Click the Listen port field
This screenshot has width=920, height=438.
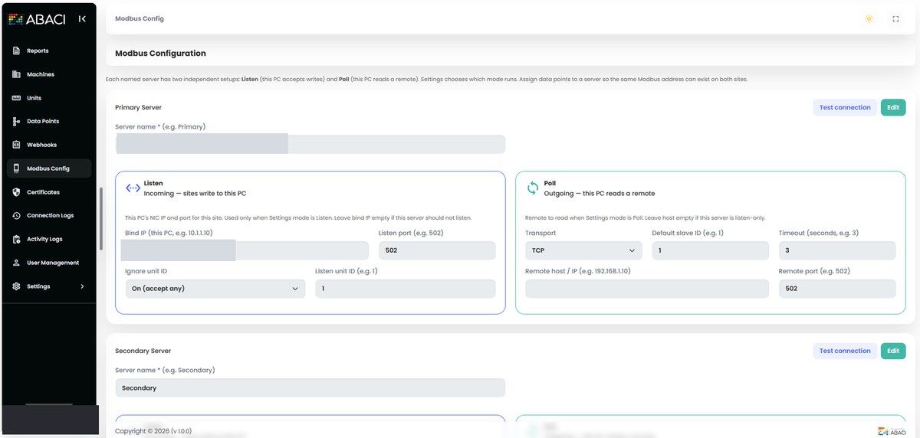(437, 250)
